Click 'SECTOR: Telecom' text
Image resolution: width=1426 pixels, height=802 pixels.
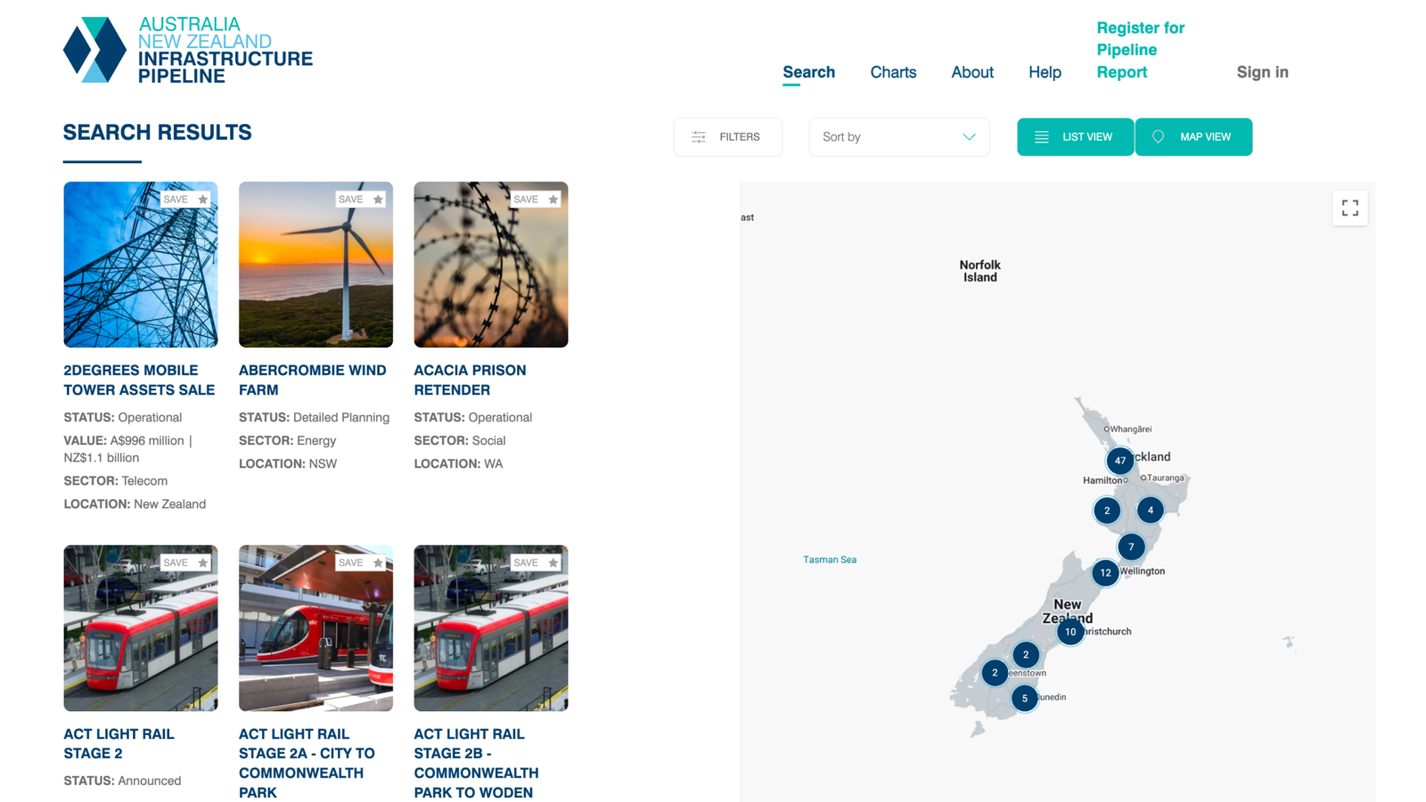coord(115,480)
